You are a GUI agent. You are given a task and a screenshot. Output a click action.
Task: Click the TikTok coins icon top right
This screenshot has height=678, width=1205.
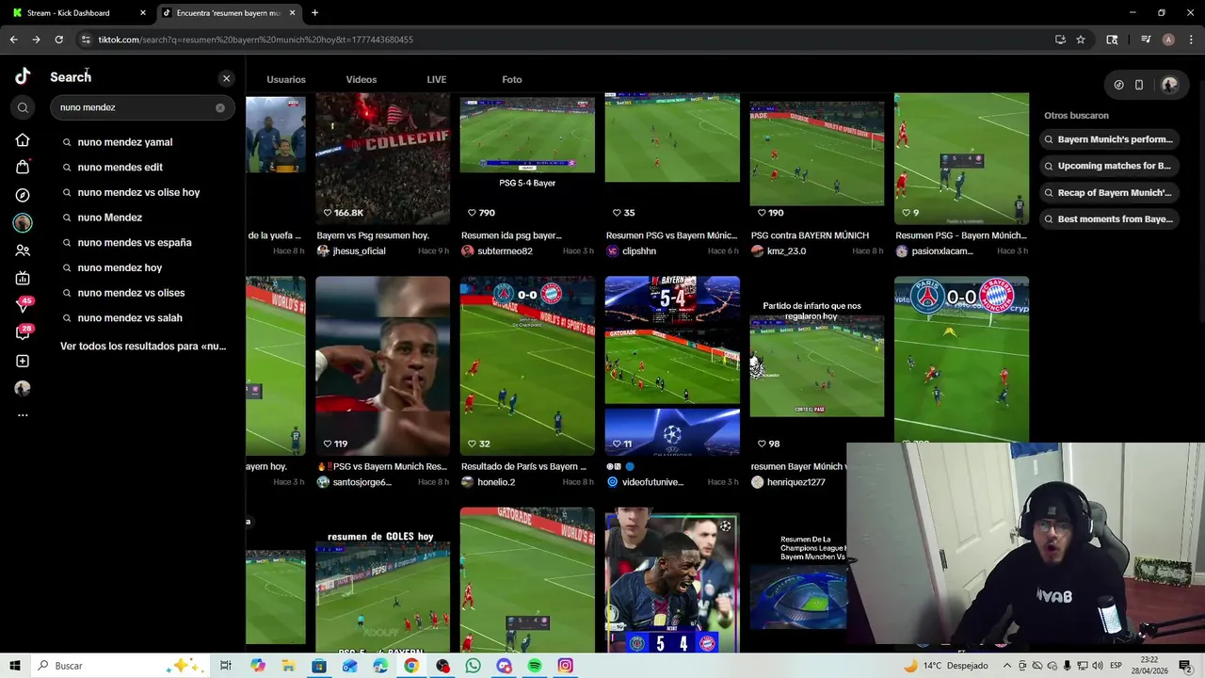[x=1118, y=85]
